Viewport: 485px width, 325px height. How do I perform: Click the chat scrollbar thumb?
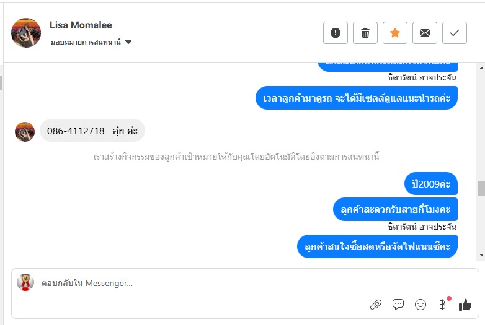481,189
